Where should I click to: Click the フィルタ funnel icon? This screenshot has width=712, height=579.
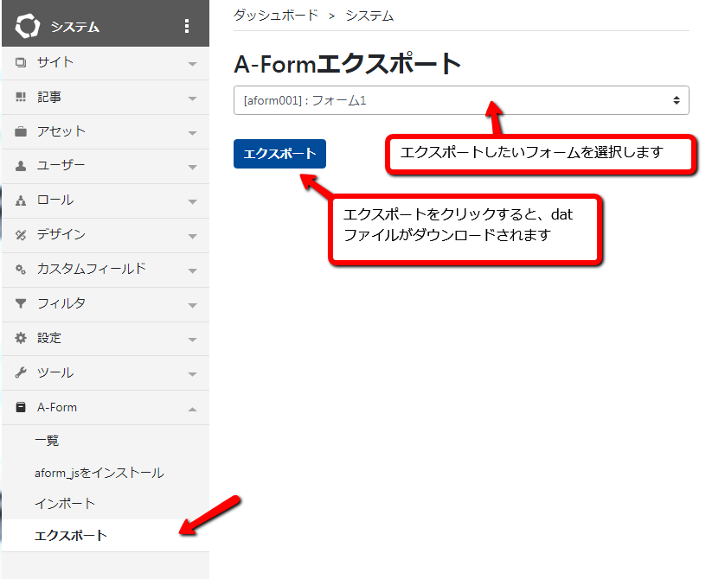pyautogui.click(x=21, y=304)
